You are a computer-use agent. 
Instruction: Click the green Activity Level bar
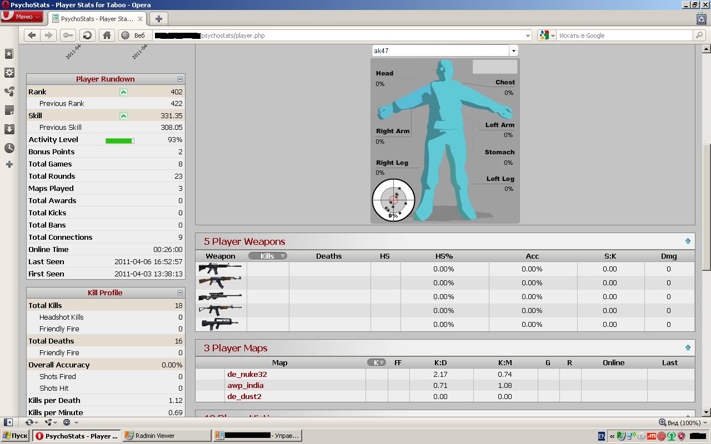(x=120, y=140)
